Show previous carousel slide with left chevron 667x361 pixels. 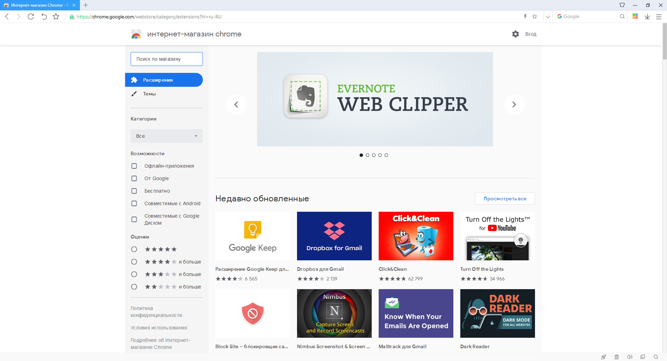[x=236, y=104]
